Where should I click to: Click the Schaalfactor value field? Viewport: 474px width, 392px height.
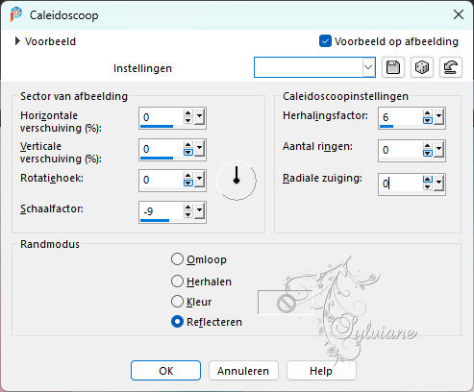162,211
